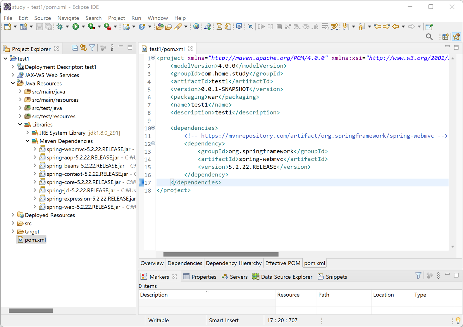Click the Last Edit Location icon
Viewport: 463px width, 327px height.
(377, 27)
